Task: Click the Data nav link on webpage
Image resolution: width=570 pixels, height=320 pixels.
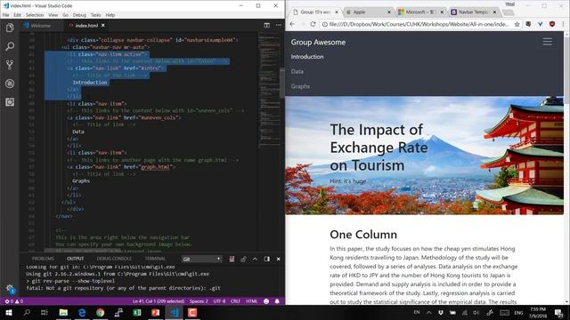Action: [297, 71]
